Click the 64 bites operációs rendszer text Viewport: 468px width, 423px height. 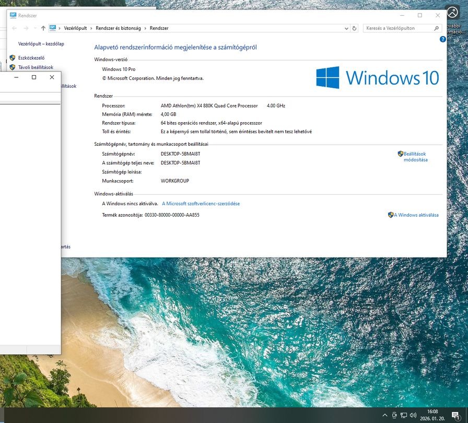212,123
